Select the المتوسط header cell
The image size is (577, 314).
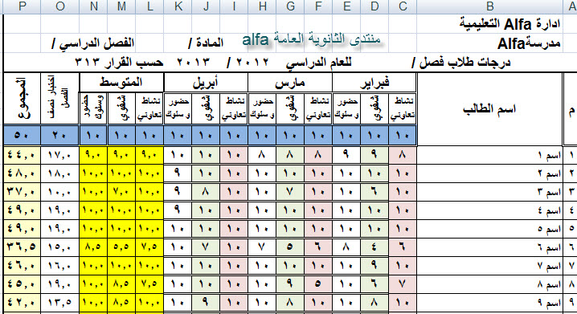point(121,83)
